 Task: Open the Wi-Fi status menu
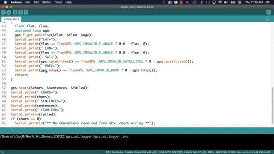coord(220,2)
